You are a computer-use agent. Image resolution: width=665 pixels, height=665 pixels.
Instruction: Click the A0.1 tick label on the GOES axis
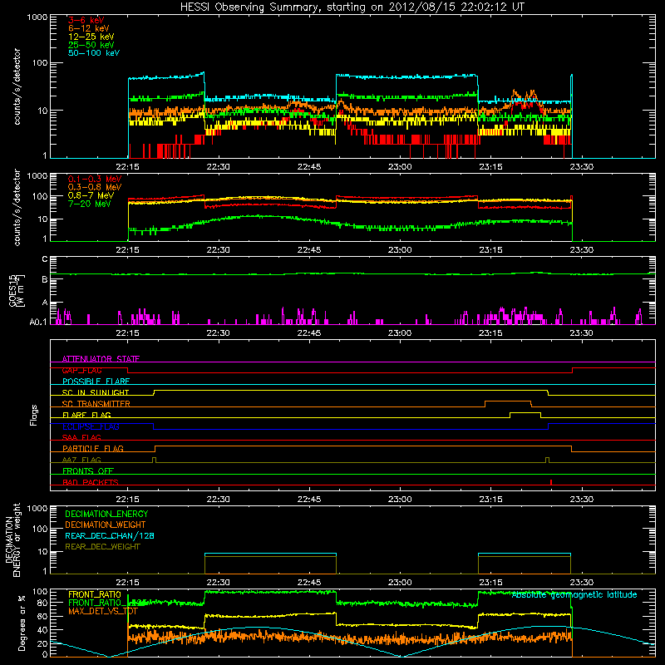coord(38,323)
